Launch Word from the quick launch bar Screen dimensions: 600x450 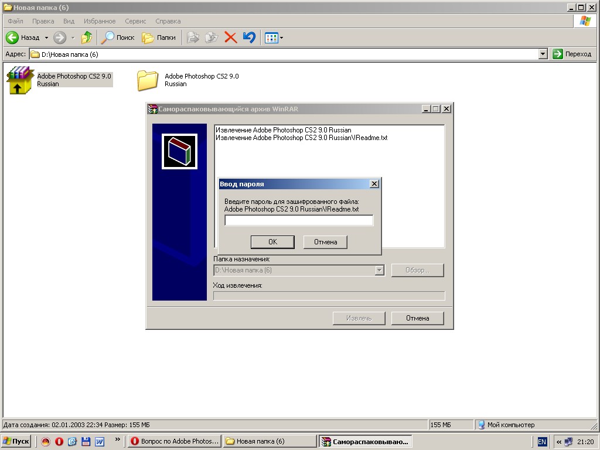pyautogui.click(x=100, y=441)
